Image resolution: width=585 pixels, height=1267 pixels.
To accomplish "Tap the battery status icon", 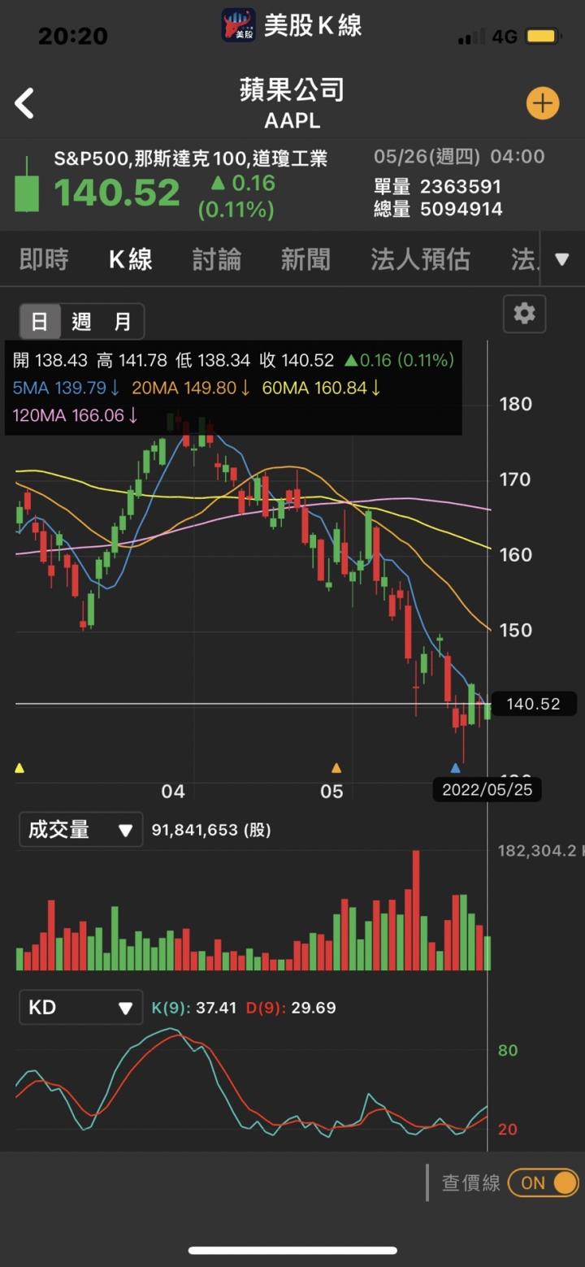I will [x=542, y=37].
